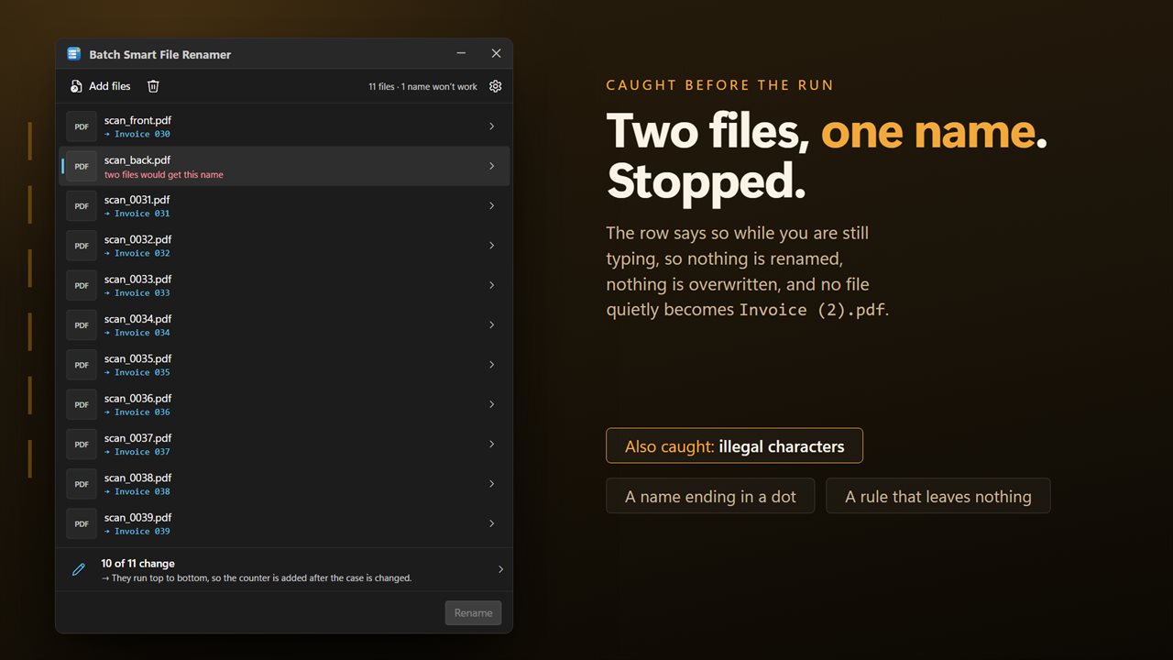The width and height of the screenshot is (1173, 660).
Task: Click the PDF icon beside scan_0035.pdf
Action: 82,365
